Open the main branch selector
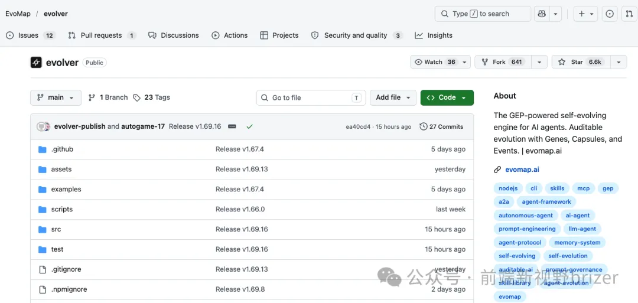The image size is (638, 303). [56, 97]
